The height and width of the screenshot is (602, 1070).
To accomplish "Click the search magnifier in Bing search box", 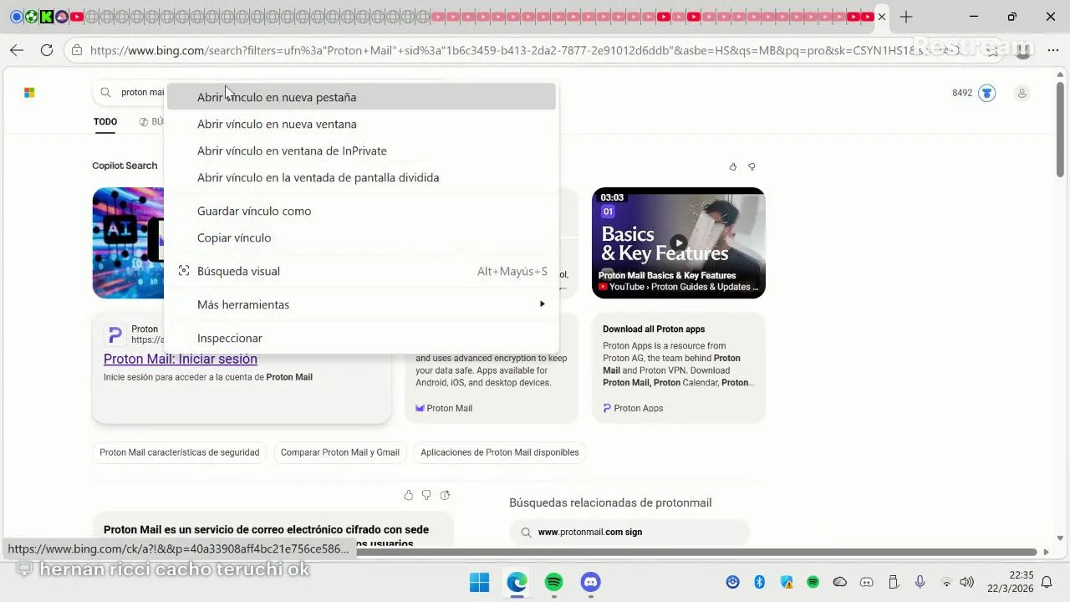I will [x=105, y=93].
